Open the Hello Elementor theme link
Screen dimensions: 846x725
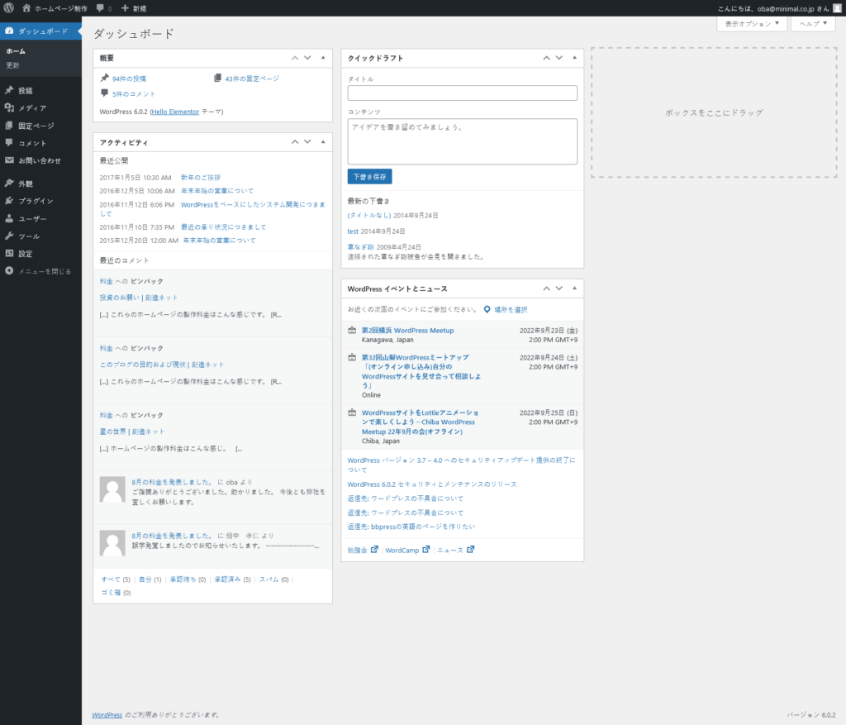click(x=175, y=111)
